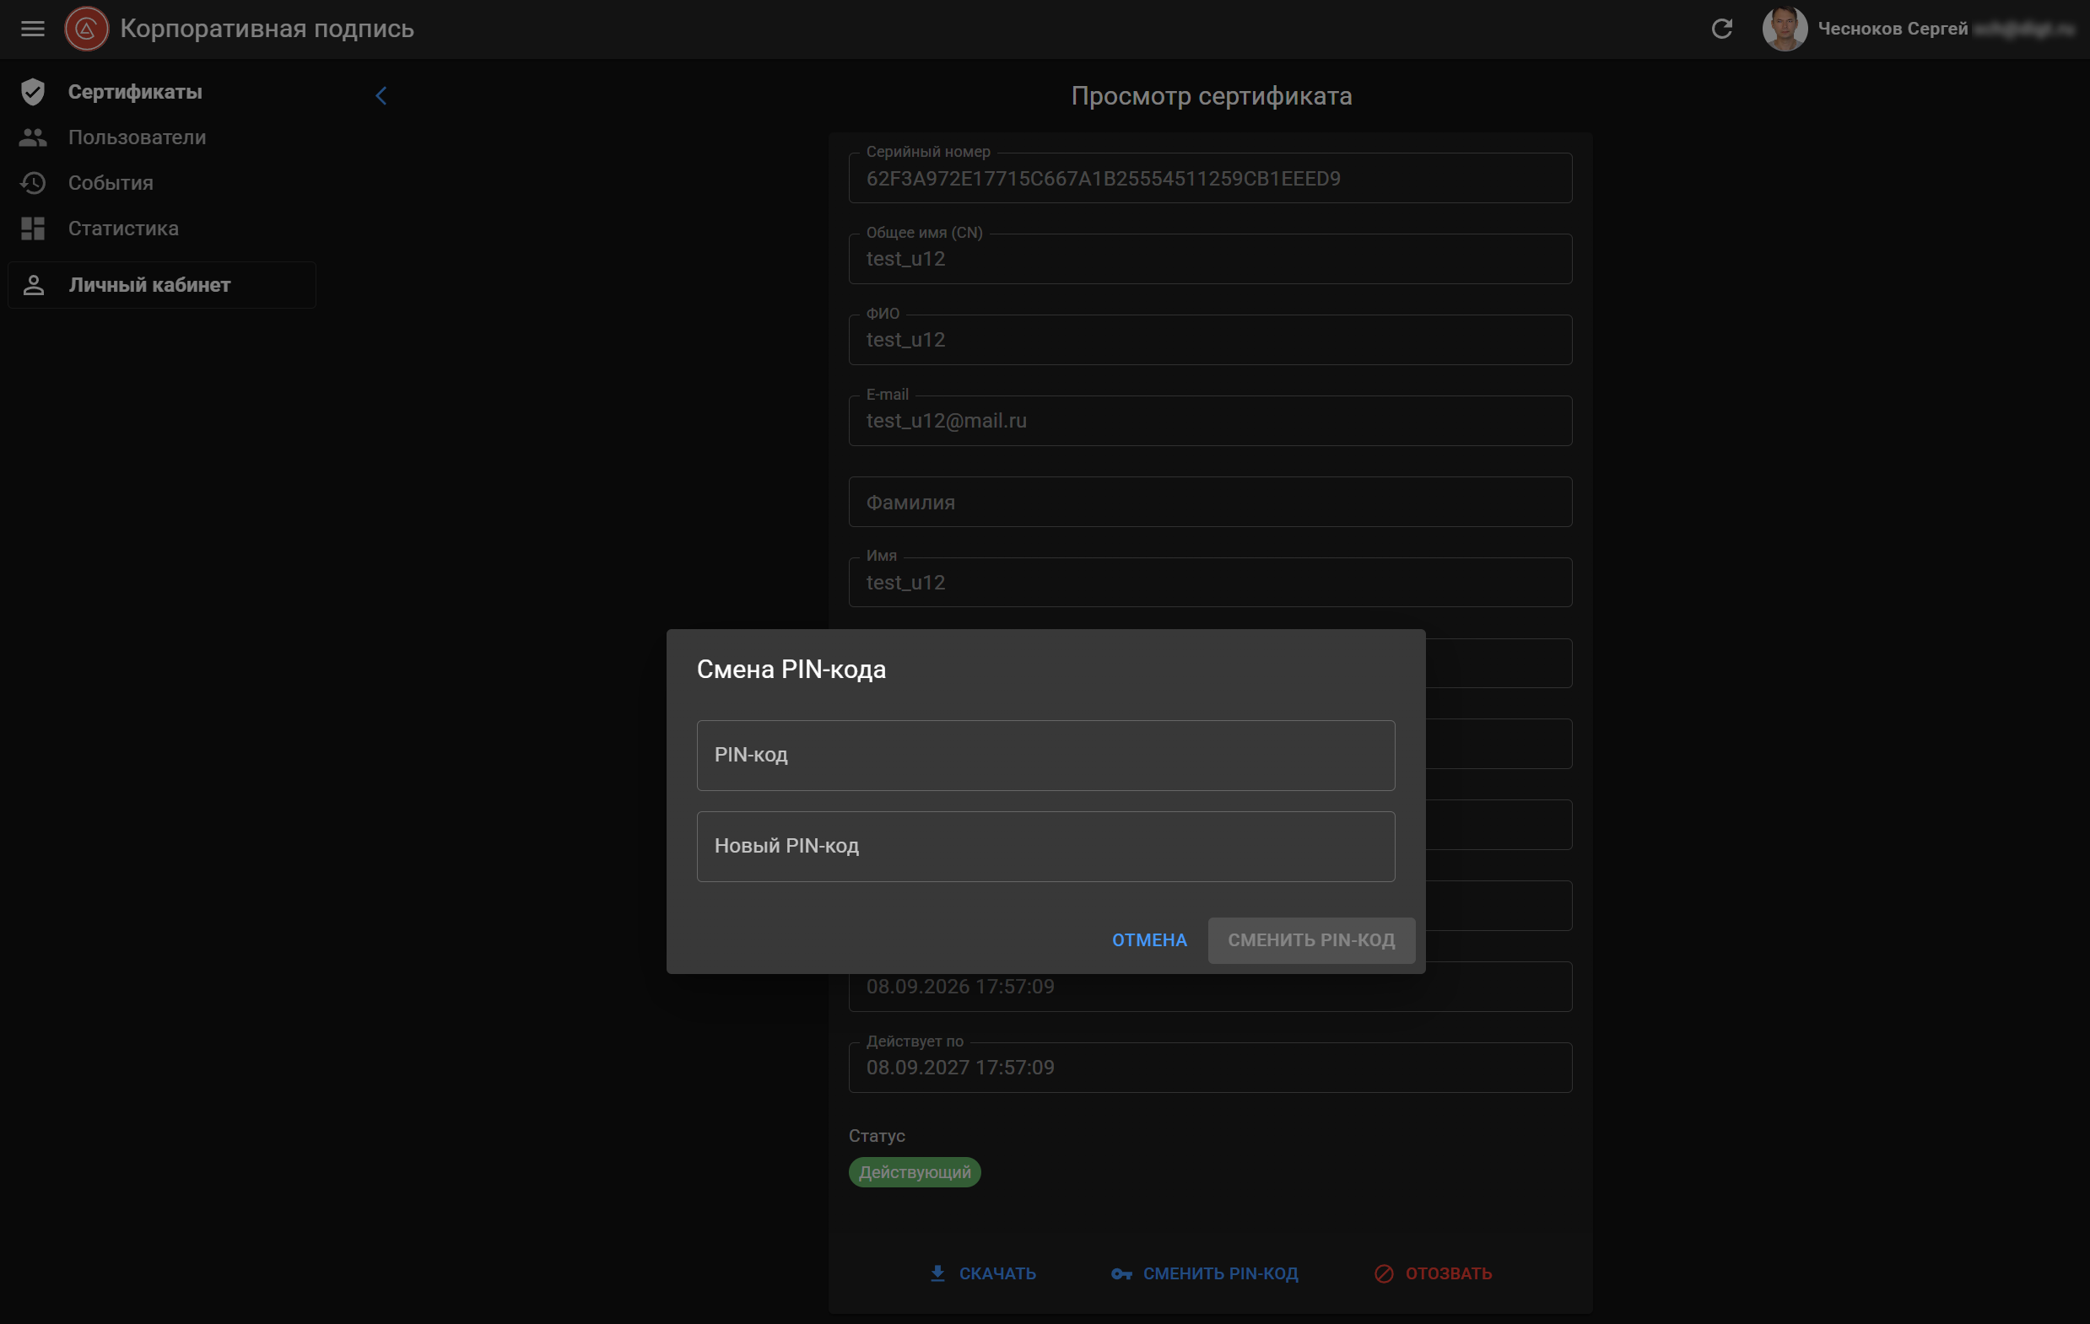
Task: Click the red app logo icon
Action: click(x=86, y=29)
